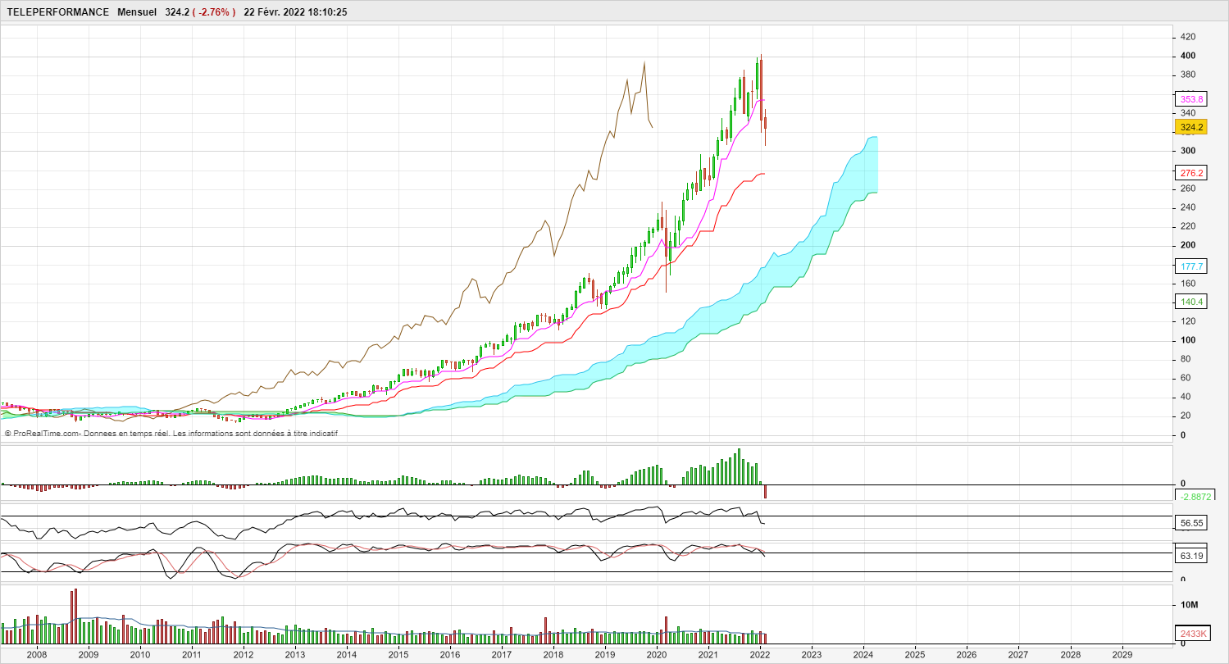Screen dimensions: 1229x664
Task: Click the 120 price axis label
Action: click(1188, 321)
